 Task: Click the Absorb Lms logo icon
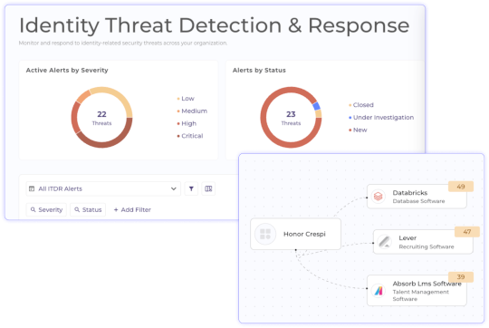[379, 291]
